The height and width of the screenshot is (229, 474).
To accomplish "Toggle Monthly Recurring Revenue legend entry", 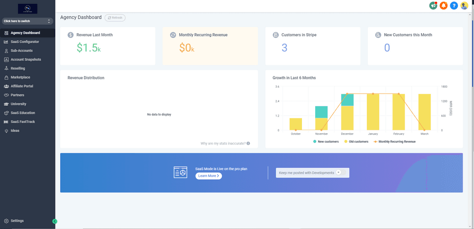I will [394, 142].
